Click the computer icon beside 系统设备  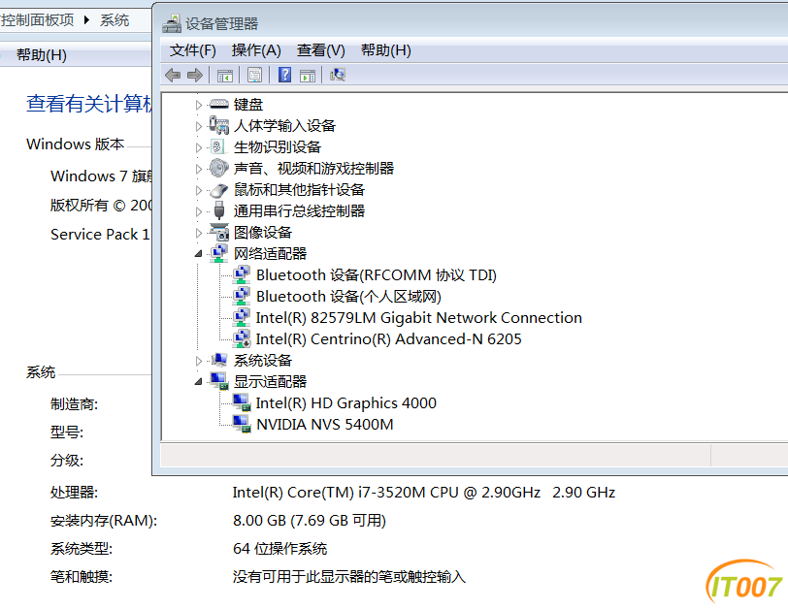click(219, 360)
